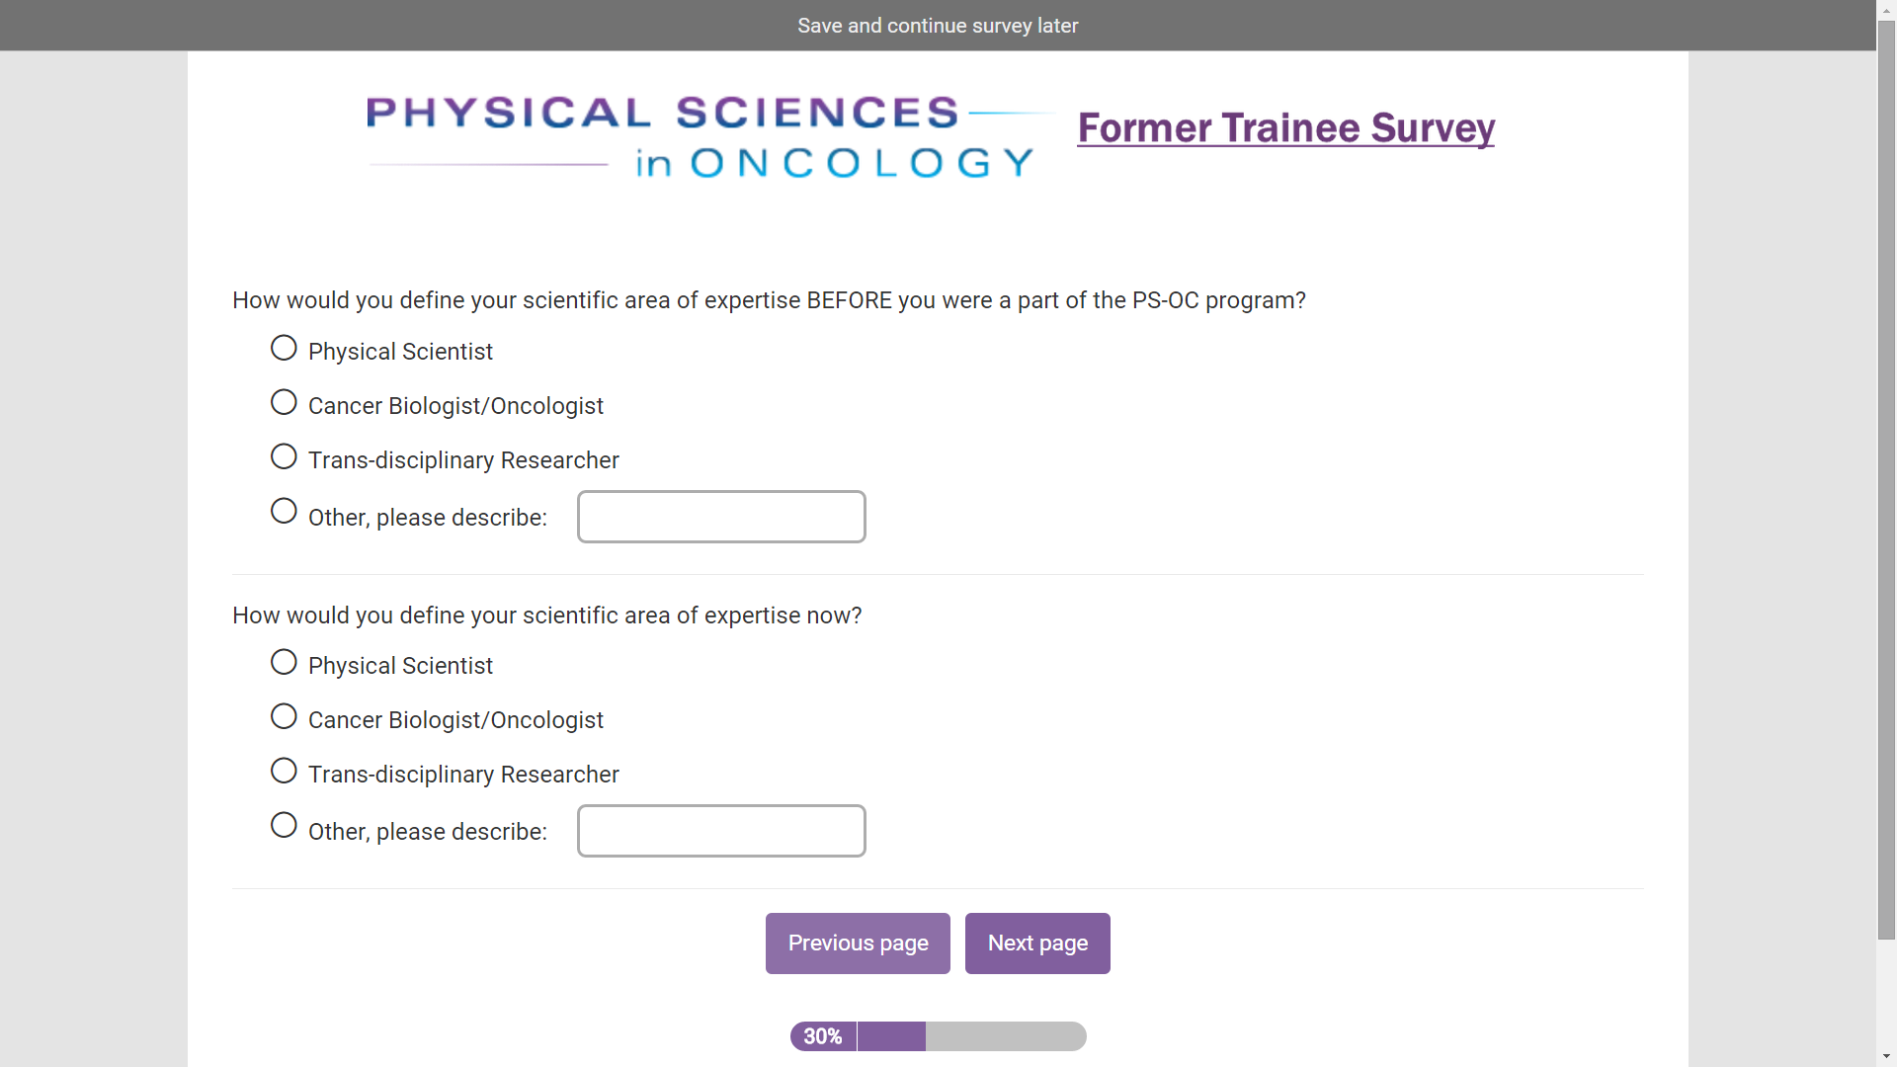Pick Other option in BEFORE expertise question

[x=284, y=512]
